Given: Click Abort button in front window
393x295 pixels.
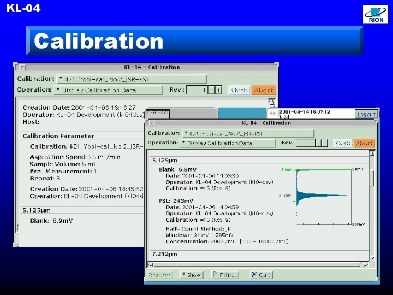Looking at the screenshot, I should (x=364, y=143).
